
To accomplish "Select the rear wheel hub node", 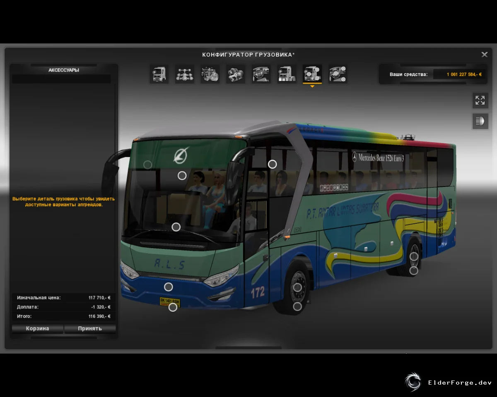I will (414, 256).
